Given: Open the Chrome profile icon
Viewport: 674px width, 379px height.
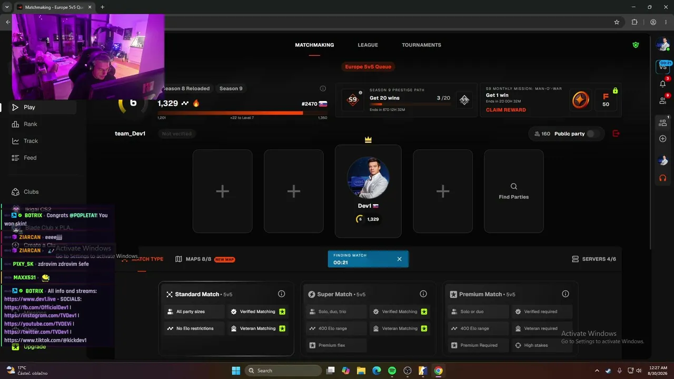Looking at the screenshot, I should pyautogui.click(x=653, y=22).
